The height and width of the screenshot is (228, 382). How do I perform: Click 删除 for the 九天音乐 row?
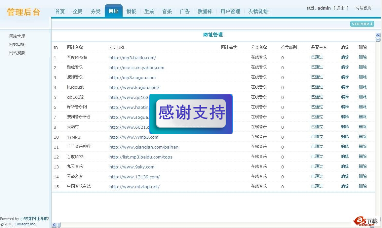[x=363, y=166]
